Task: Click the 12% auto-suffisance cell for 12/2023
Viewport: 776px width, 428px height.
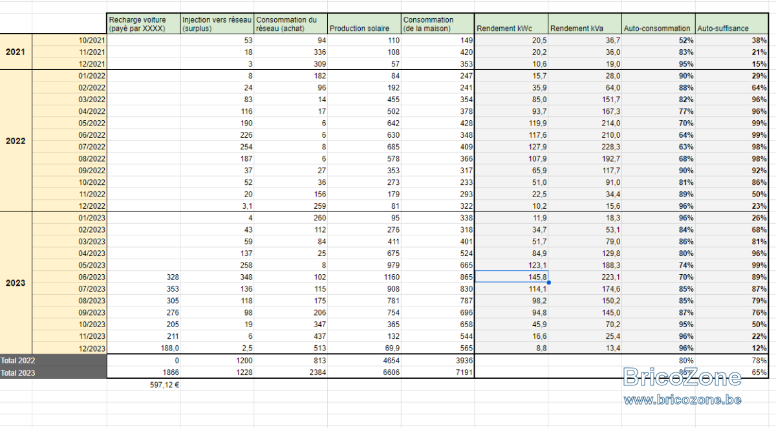Action: click(731, 348)
